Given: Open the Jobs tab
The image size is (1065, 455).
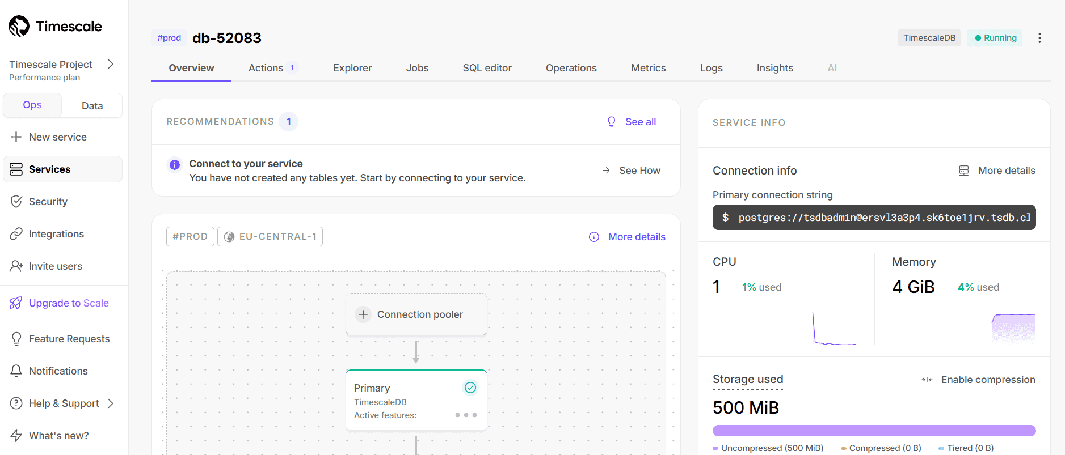Looking at the screenshot, I should [417, 68].
